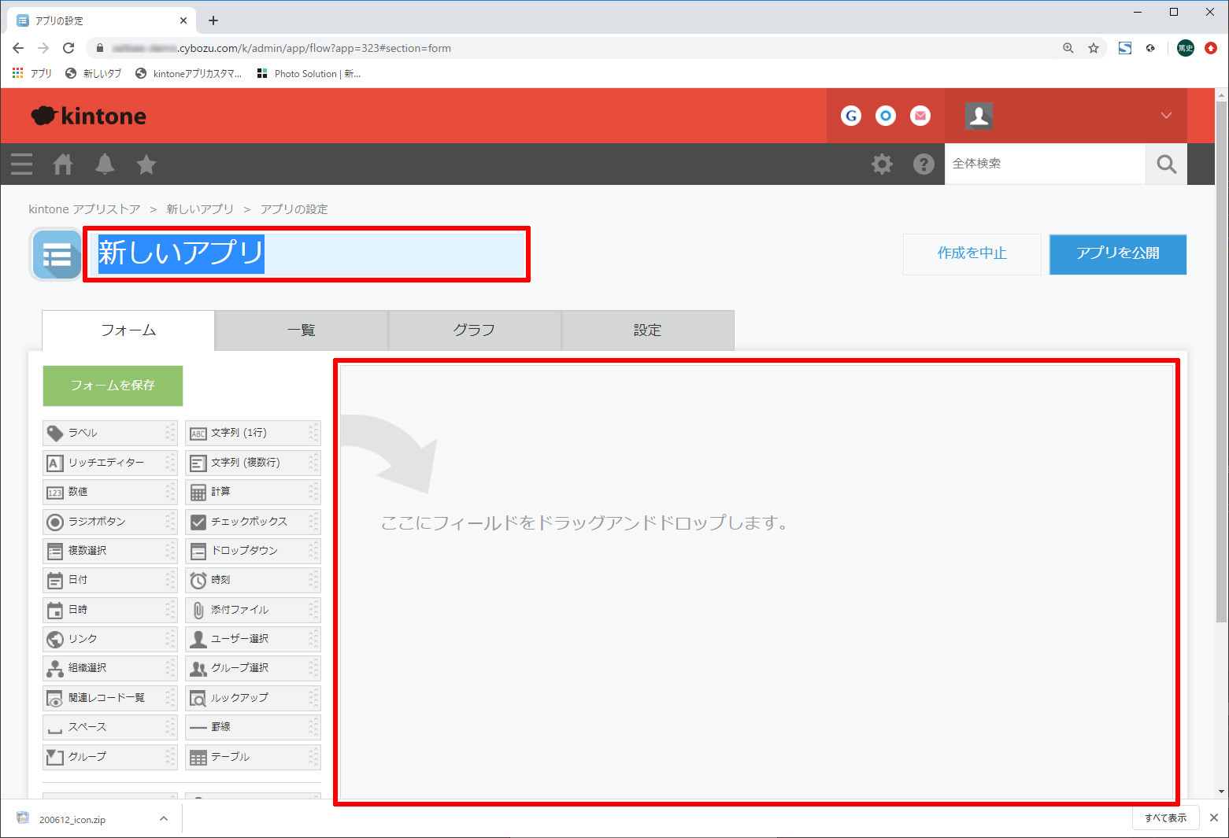Open the kintone hamburger menu
The width and height of the screenshot is (1229, 838).
click(22, 164)
